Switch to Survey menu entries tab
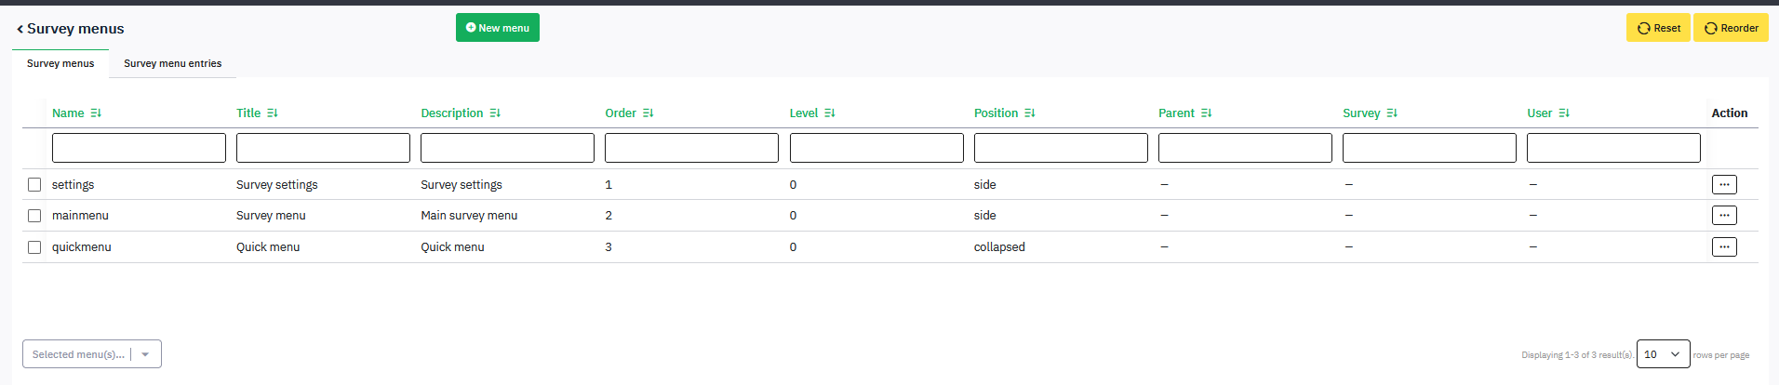 point(173,63)
